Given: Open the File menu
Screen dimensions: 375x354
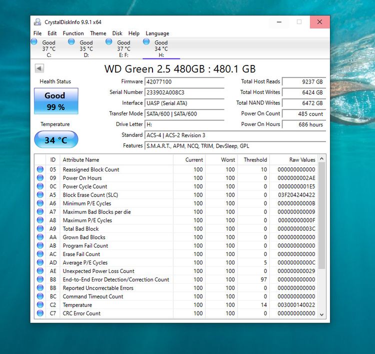Looking at the screenshot, I should [x=37, y=33].
